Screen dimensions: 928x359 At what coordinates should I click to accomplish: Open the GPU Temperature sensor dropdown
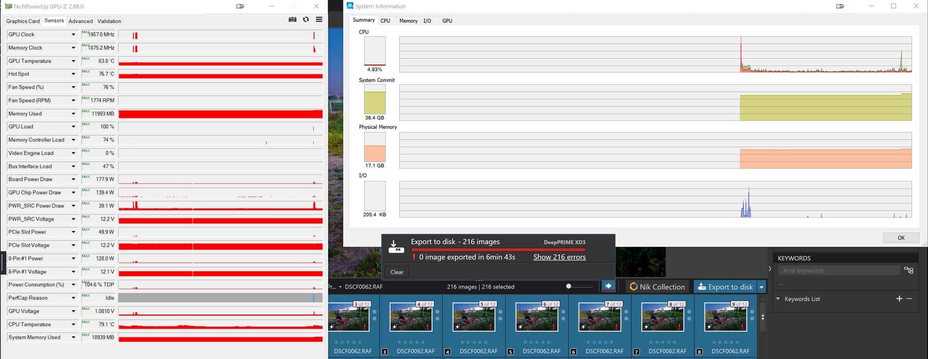(73, 61)
